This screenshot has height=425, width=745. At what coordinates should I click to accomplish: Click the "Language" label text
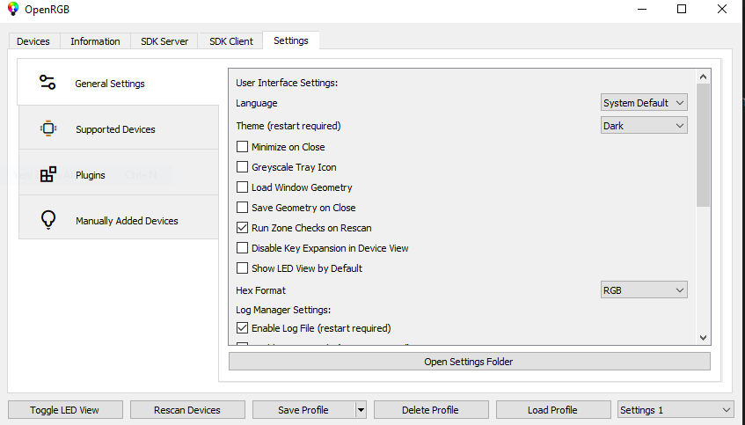coord(257,103)
